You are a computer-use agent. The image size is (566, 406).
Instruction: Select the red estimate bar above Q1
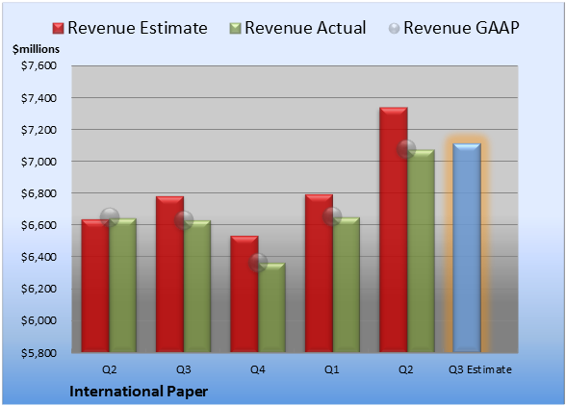coord(319,273)
